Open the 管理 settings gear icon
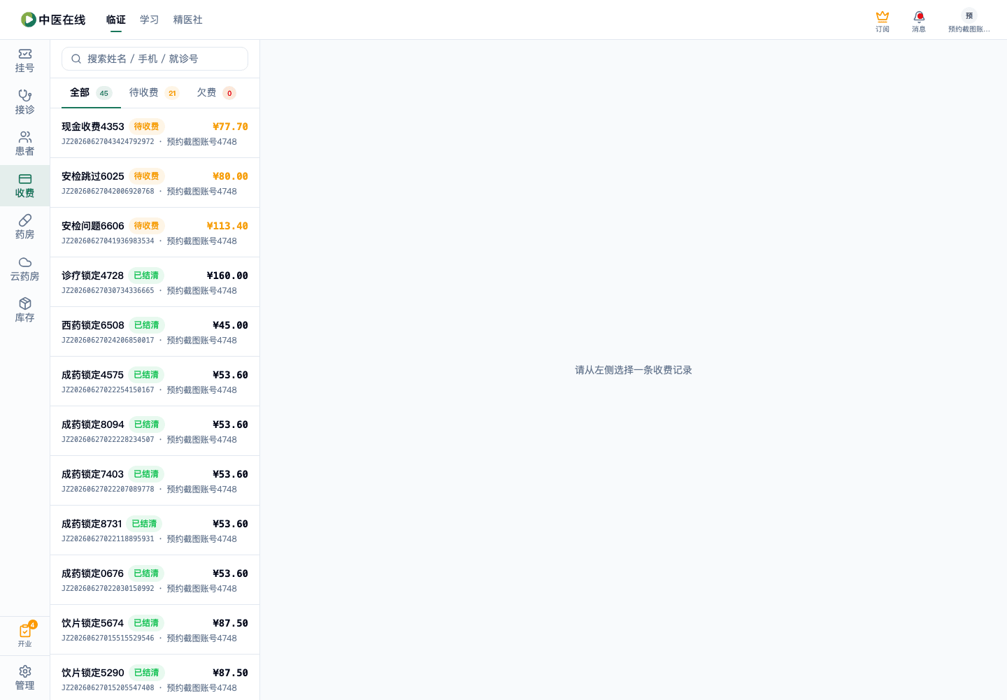The height and width of the screenshot is (700, 1007). 25,671
